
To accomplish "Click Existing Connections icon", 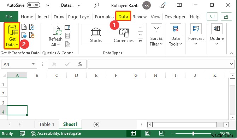I will [x=31, y=35].
